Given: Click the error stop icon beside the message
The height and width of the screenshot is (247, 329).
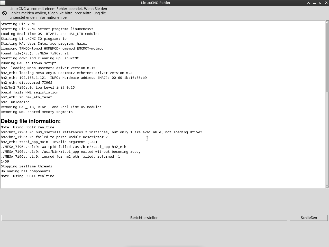Looking at the screenshot, I should pos(4,13).
